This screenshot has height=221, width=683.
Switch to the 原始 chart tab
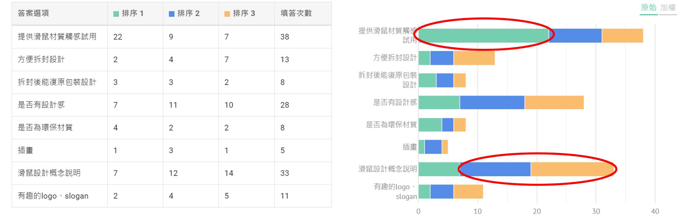click(x=649, y=8)
